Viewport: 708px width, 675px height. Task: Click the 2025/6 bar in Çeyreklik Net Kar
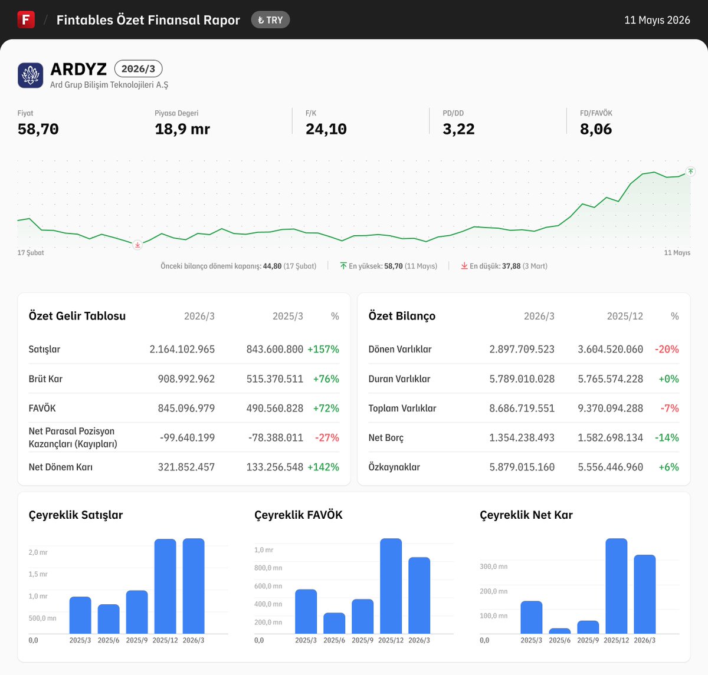(560, 631)
